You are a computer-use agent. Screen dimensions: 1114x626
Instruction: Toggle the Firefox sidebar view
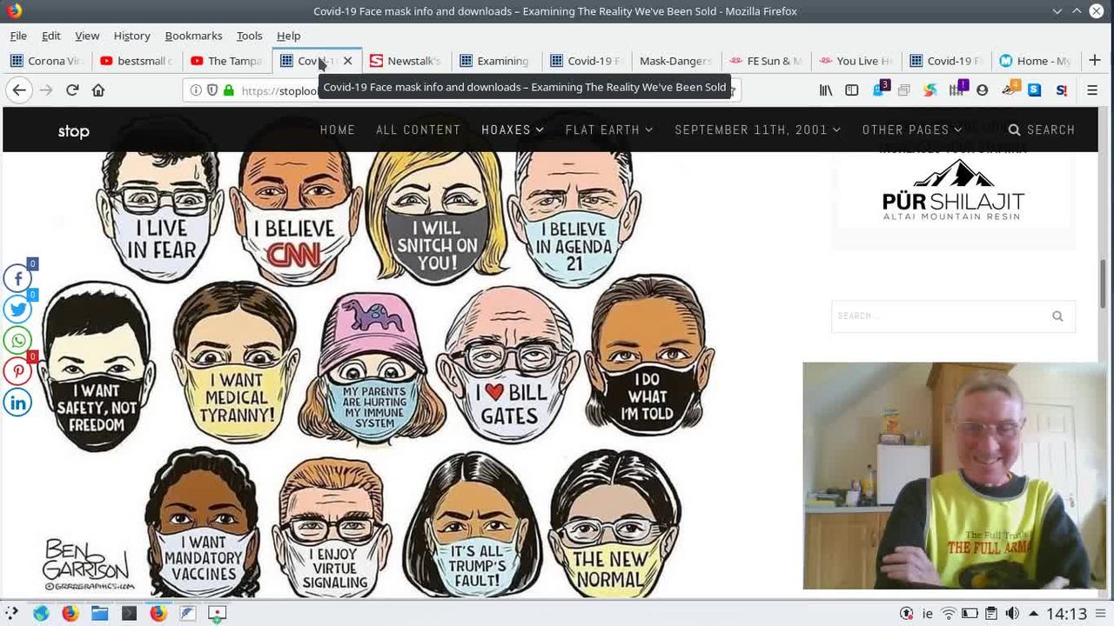[x=852, y=90]
